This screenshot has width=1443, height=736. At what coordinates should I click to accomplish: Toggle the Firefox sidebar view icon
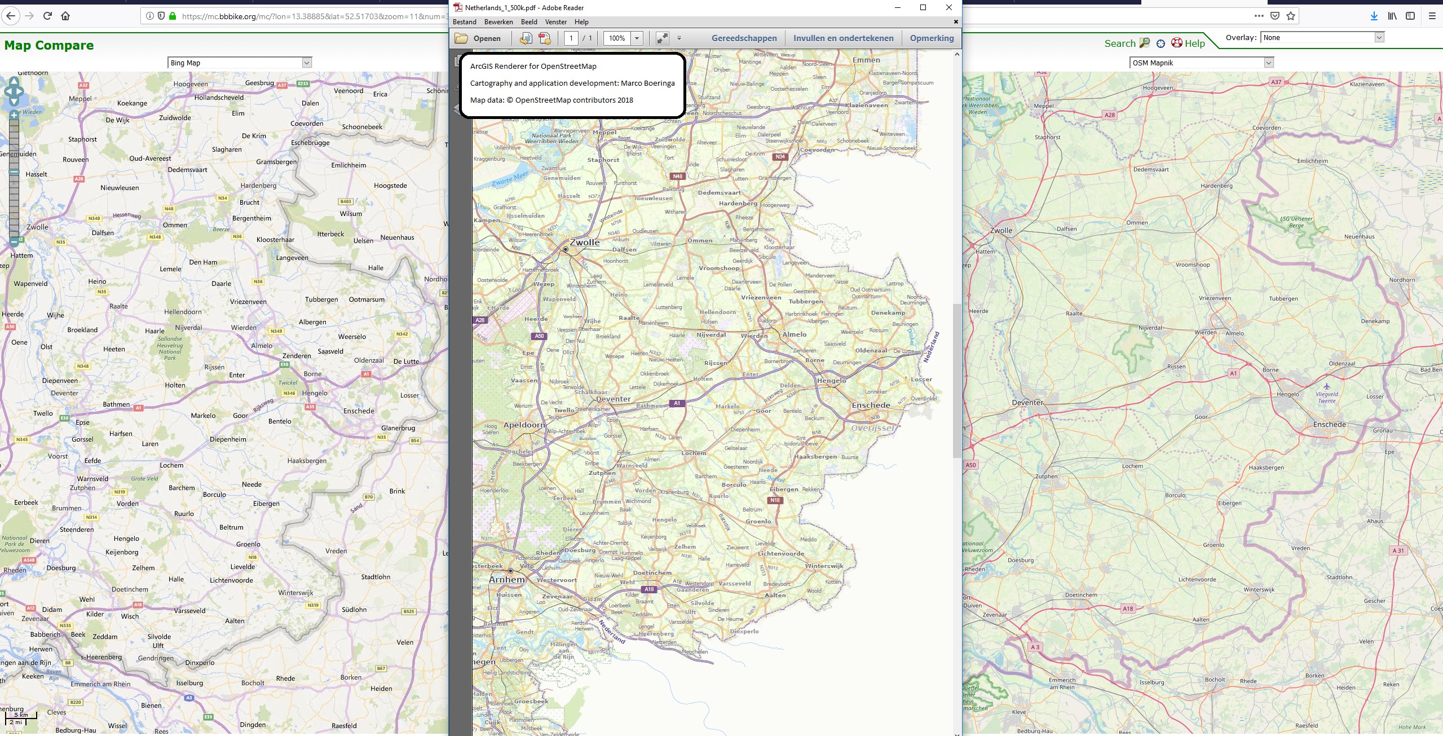click(1410, 16)
